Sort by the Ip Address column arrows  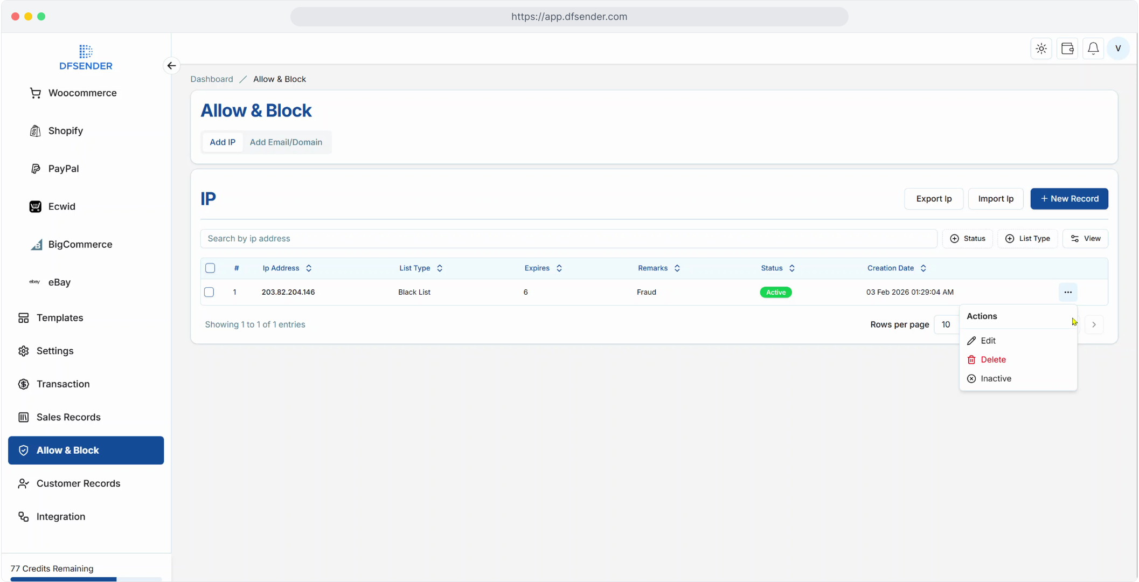pos(309,268)
